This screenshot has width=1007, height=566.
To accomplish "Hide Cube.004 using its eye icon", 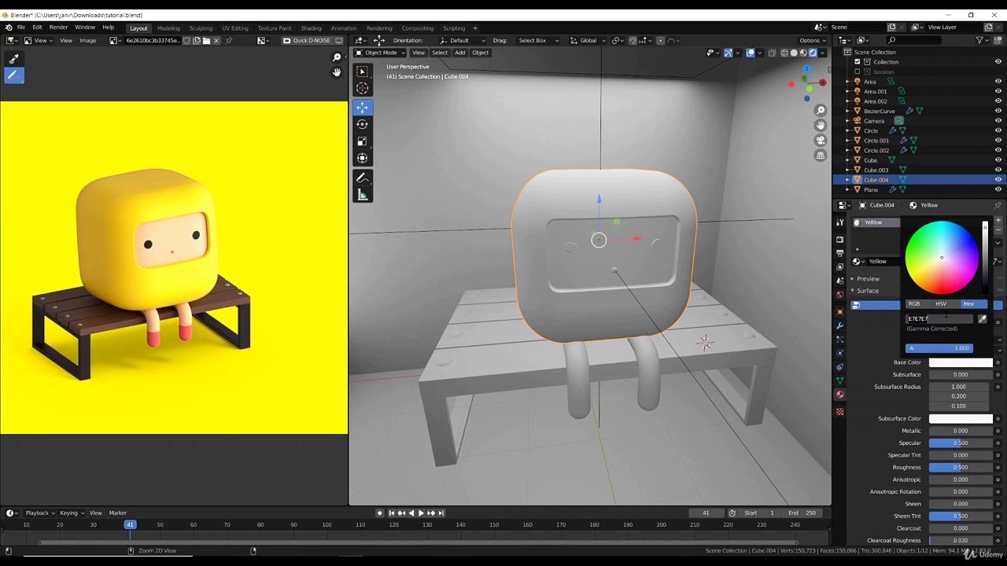I will (x=998, y=180).
